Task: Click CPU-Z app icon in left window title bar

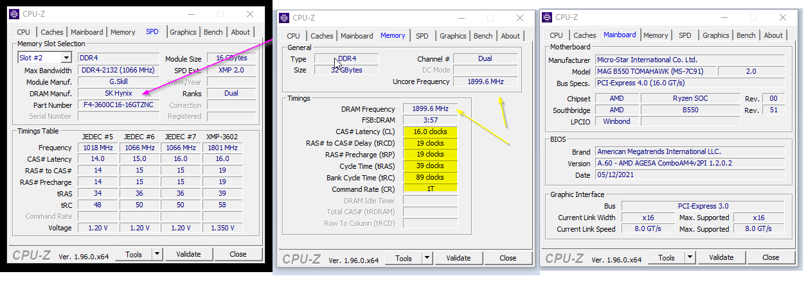Action: coord(13,14)
